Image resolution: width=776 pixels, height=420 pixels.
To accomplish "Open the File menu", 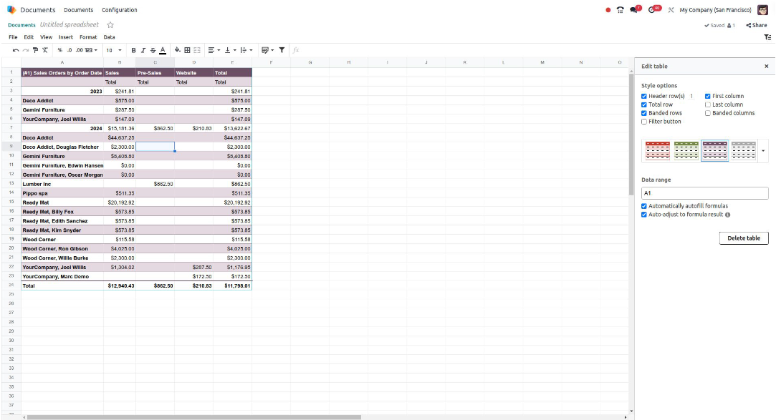I will click(13, 37).
